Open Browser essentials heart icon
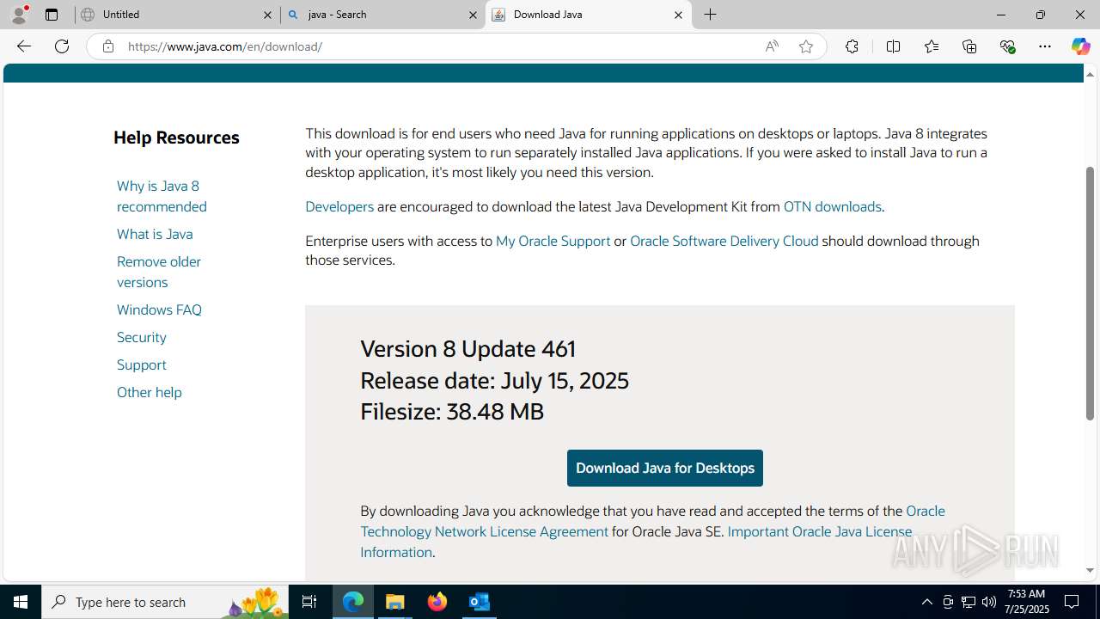Screen dimensions: 1100x619 coord(1007,46)
